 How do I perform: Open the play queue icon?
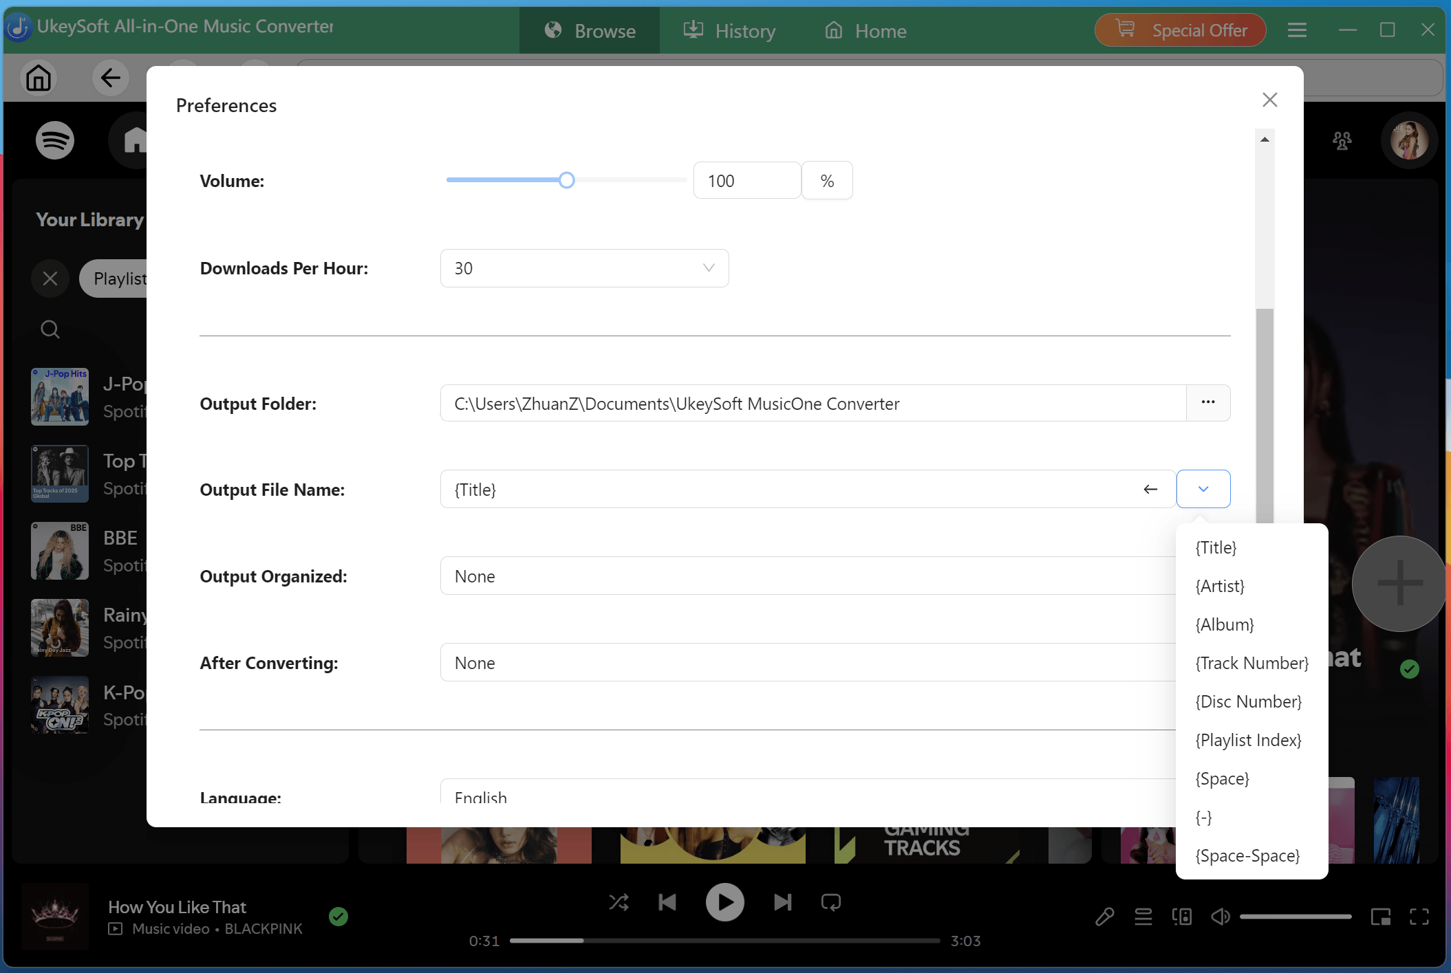(1143, 916)
